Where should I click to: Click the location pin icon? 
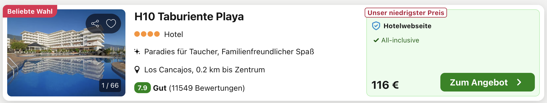click(137, 70)
